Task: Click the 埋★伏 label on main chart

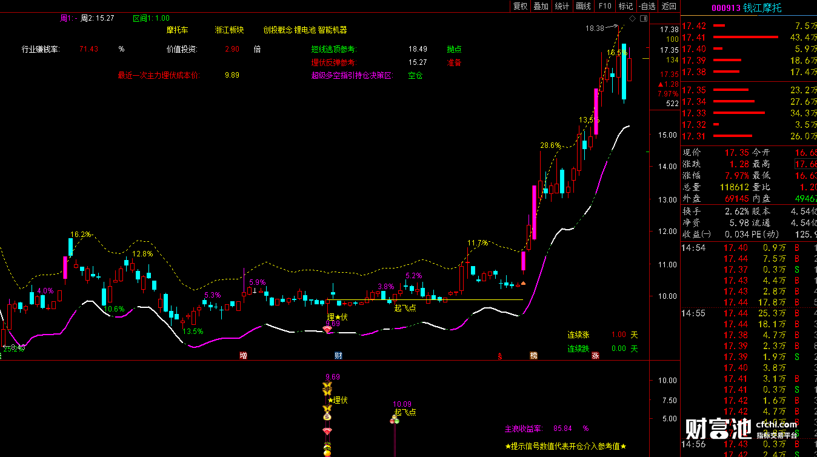Action: point(338,317)
